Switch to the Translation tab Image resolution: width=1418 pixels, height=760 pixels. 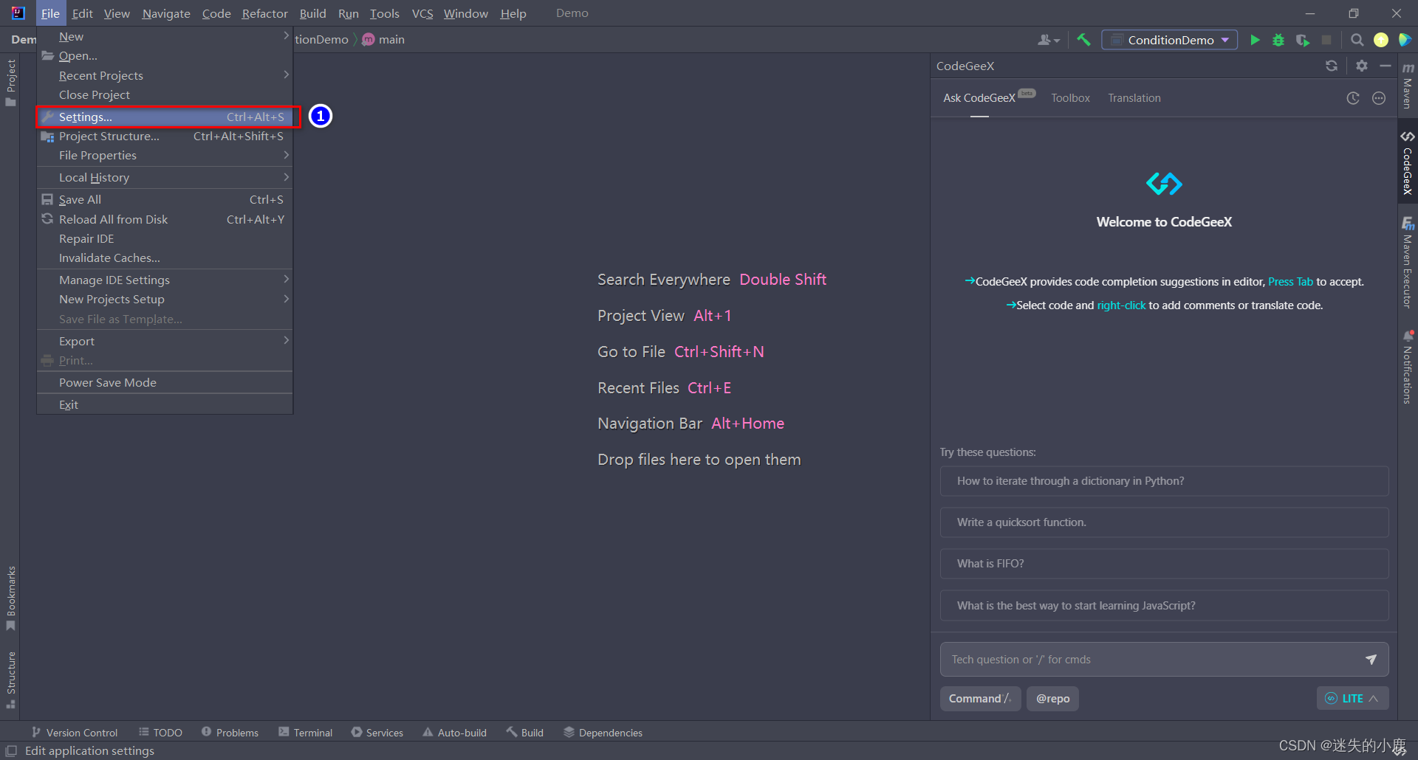click(x=1134, y=98)
